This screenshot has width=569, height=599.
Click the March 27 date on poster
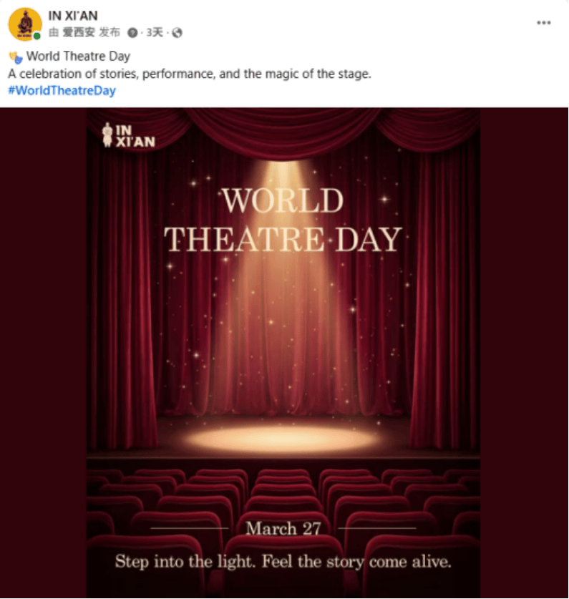point(283,529)
